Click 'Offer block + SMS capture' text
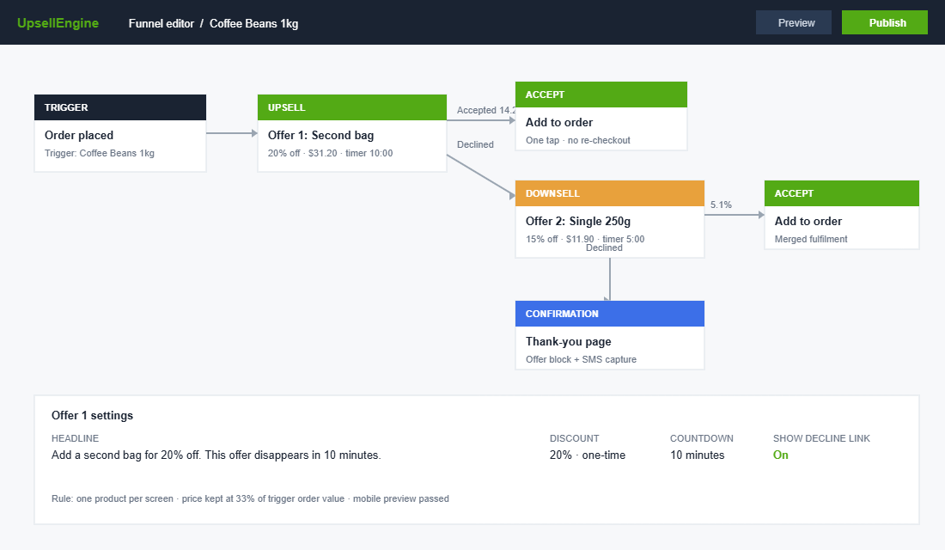Image resolution: width=945 pixels, height=550 pixels. 581,359
